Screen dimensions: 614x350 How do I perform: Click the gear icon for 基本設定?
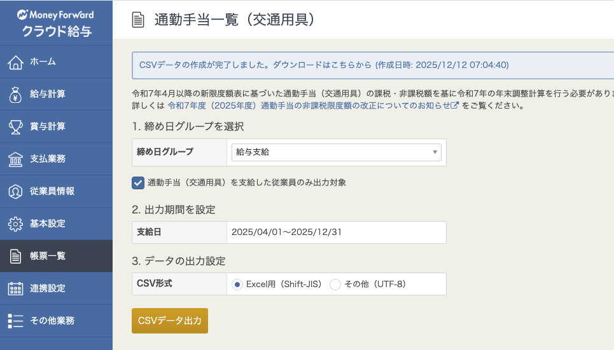click(15, 224)
